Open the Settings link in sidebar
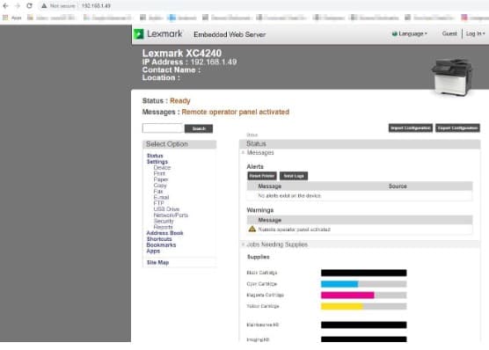 point(157,162)
